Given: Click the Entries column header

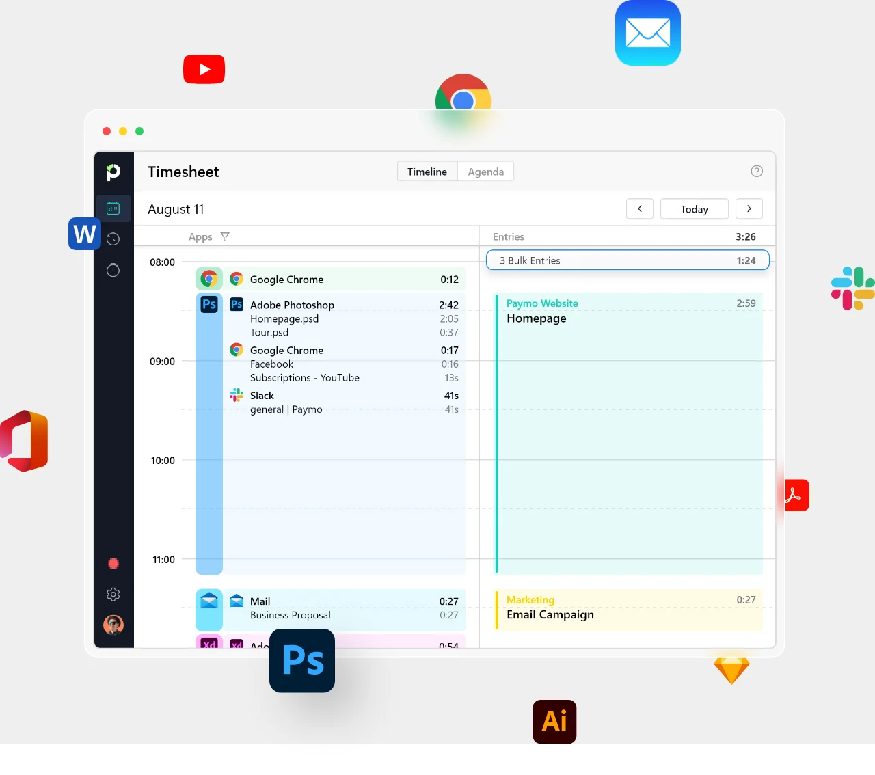Looking at the screenshot, I should tap(509, 237).
